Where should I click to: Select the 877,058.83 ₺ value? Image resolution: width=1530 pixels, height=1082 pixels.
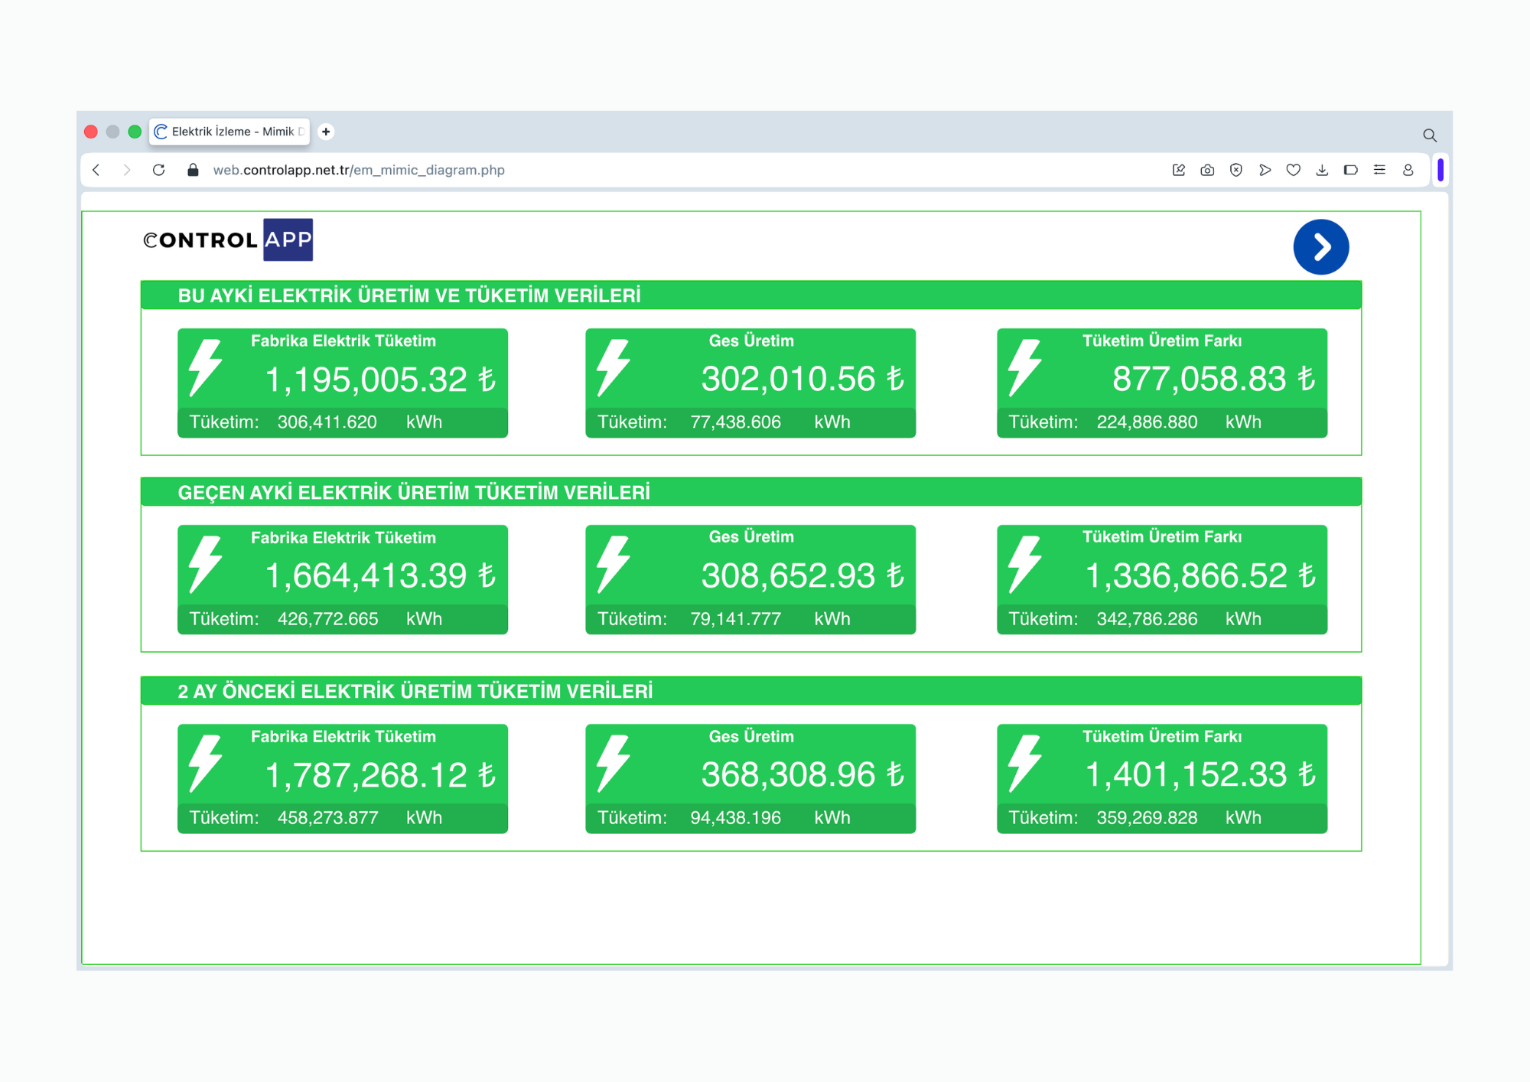pos(1213,379)
